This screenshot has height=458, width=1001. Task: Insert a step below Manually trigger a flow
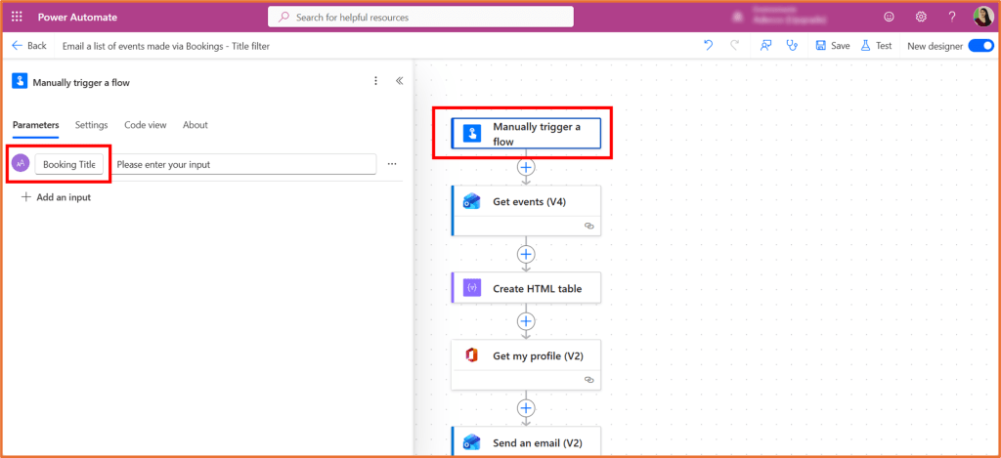(526, 167)
